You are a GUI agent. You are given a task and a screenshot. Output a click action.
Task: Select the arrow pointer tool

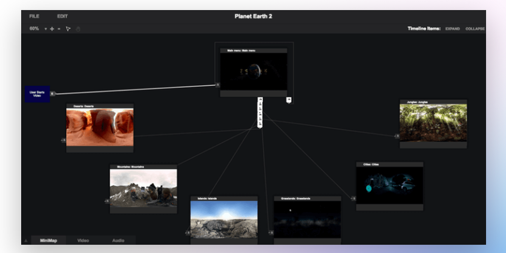(68, 29)
